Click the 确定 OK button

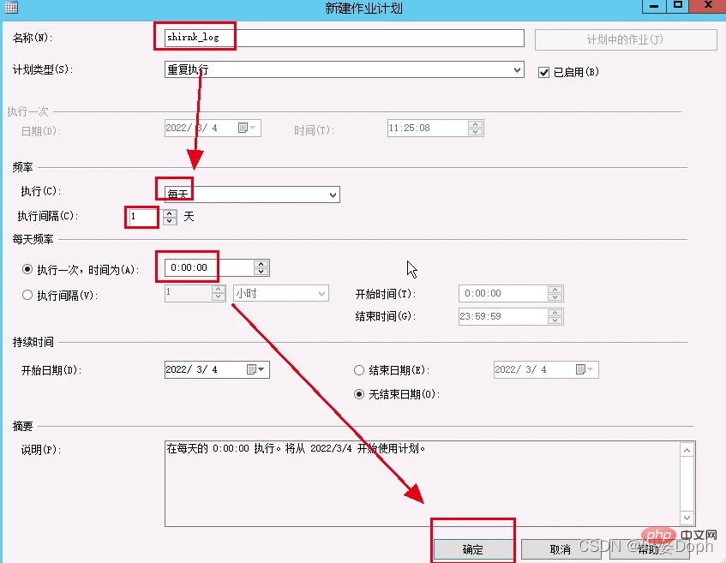473,549
